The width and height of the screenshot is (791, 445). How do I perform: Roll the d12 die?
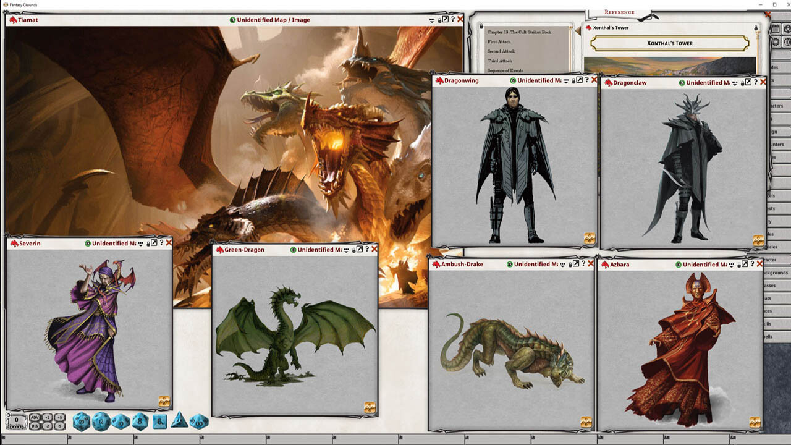tap(101, 422)
